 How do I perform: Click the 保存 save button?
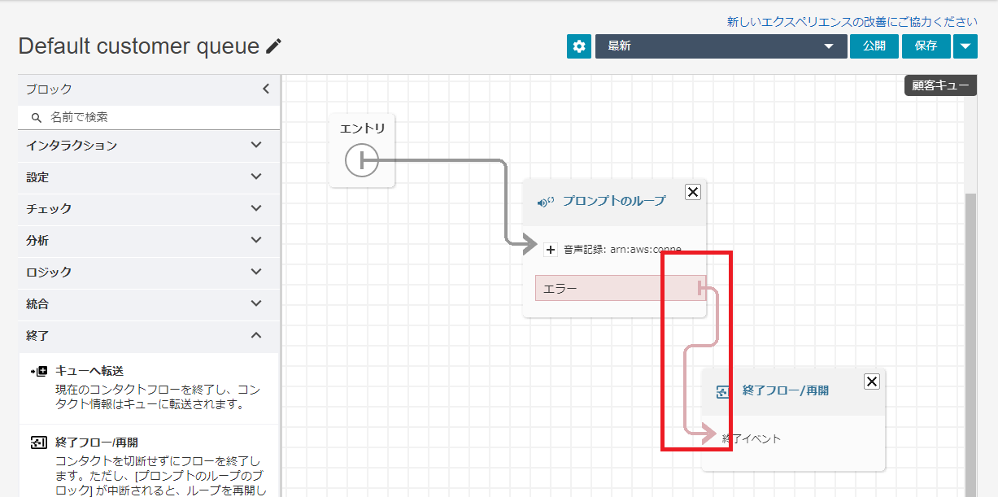tap(926, 46)
